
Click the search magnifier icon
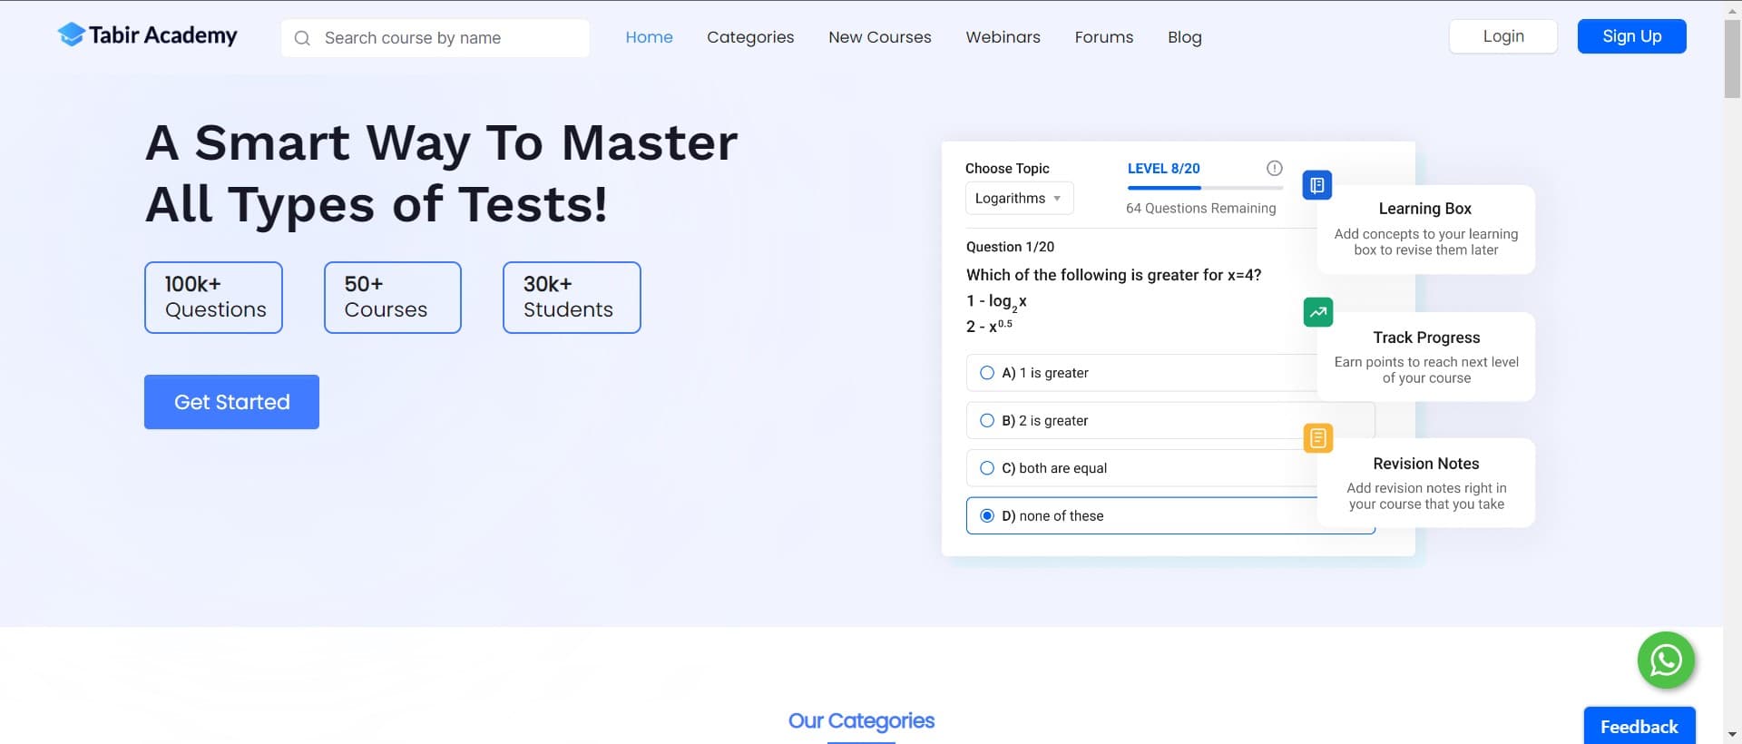click(x=303, y=38)
